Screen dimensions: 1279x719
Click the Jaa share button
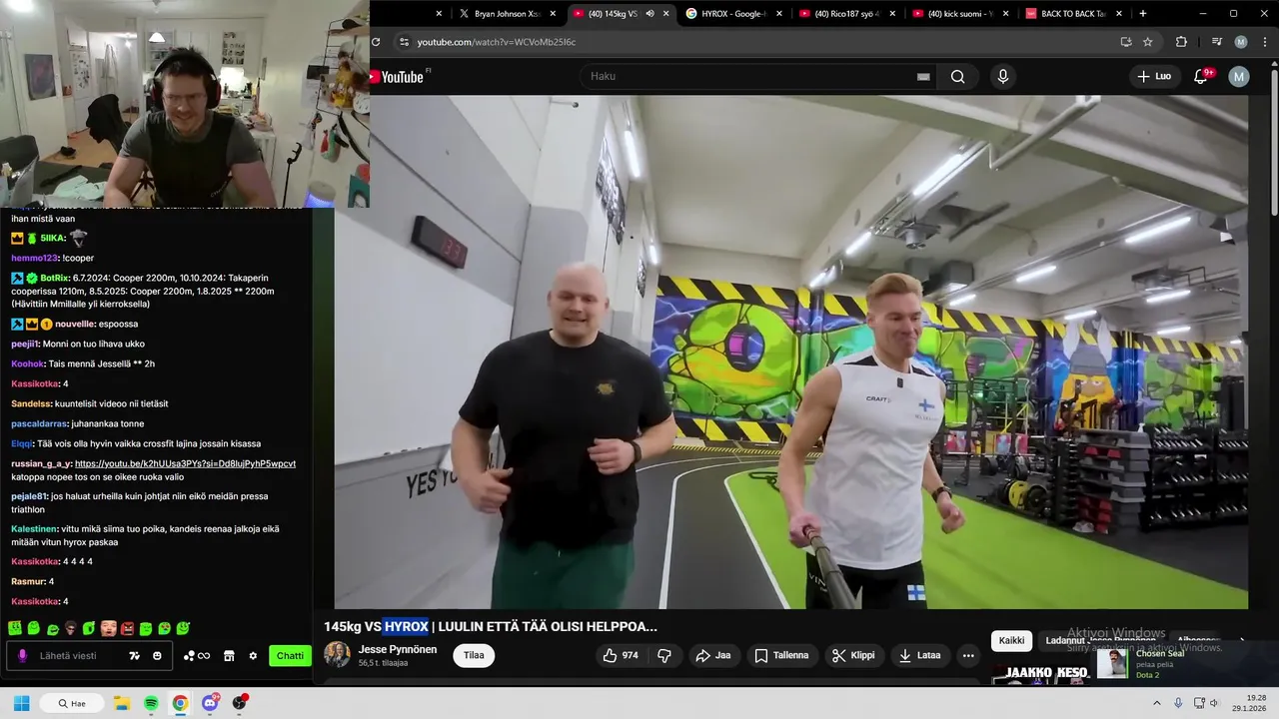click(712, 656)
